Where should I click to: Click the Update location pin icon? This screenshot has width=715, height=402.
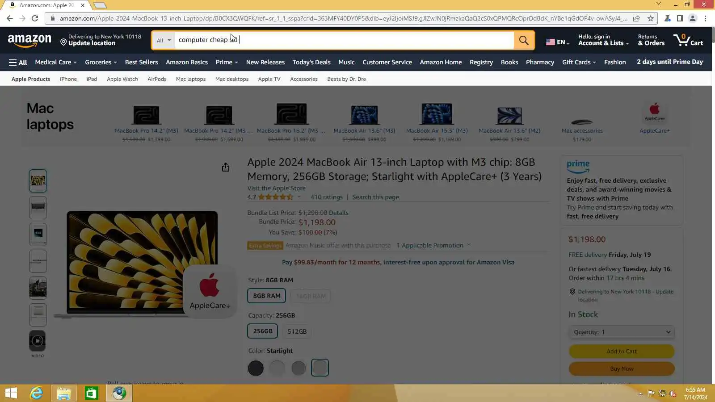[x=63, y=42]
